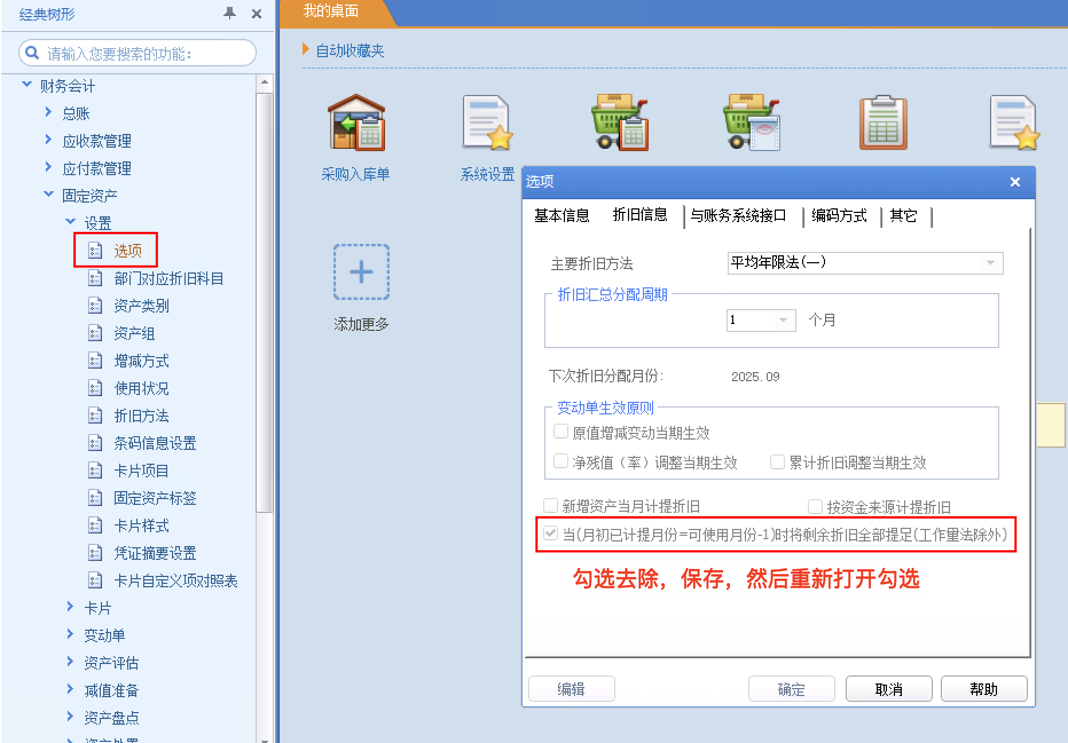Toggle 按资金来源计提折旧 checkbox

pyautogui.click(x=815, y=506)
